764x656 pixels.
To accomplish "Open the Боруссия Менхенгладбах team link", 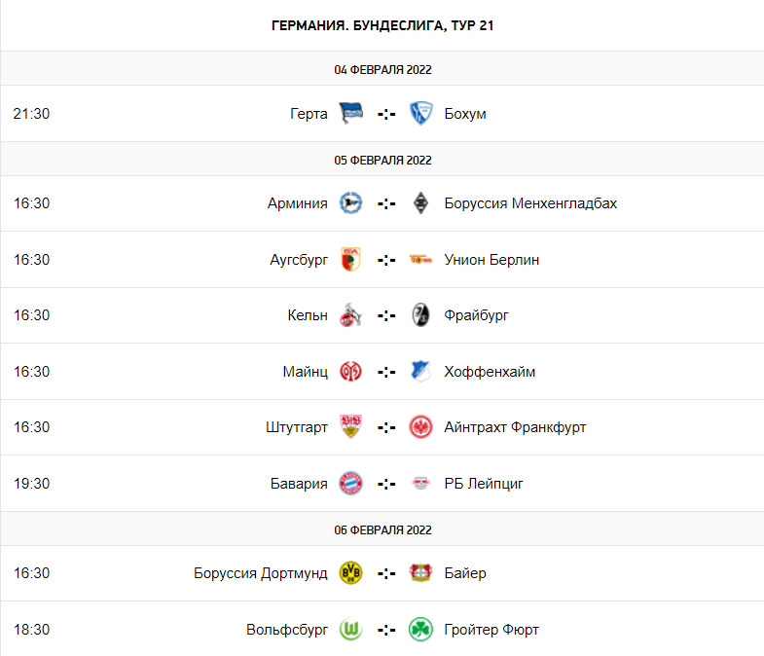I will point(530,203).
